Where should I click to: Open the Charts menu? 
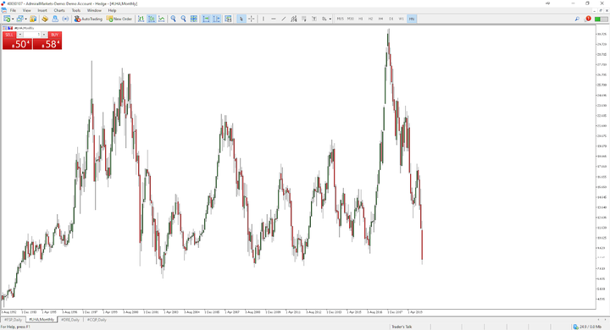pos(59,10)
